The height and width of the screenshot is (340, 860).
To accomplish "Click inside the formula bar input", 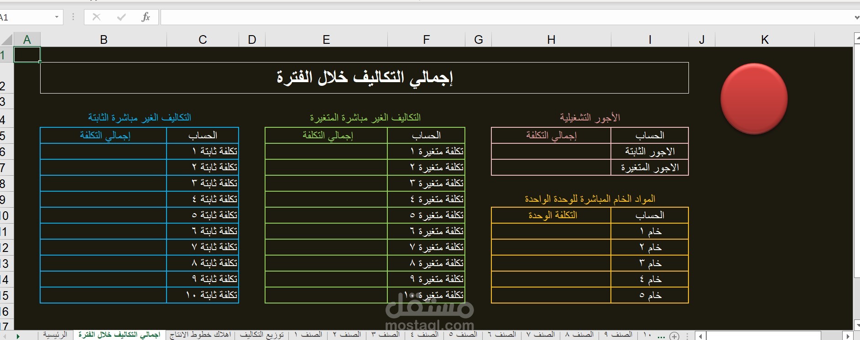I will coord(506,17).
